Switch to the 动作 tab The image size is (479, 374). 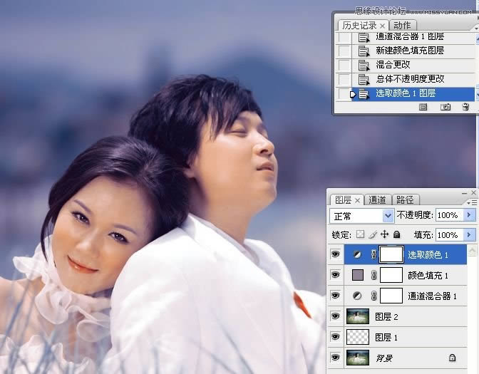click(x=402, y=25)
